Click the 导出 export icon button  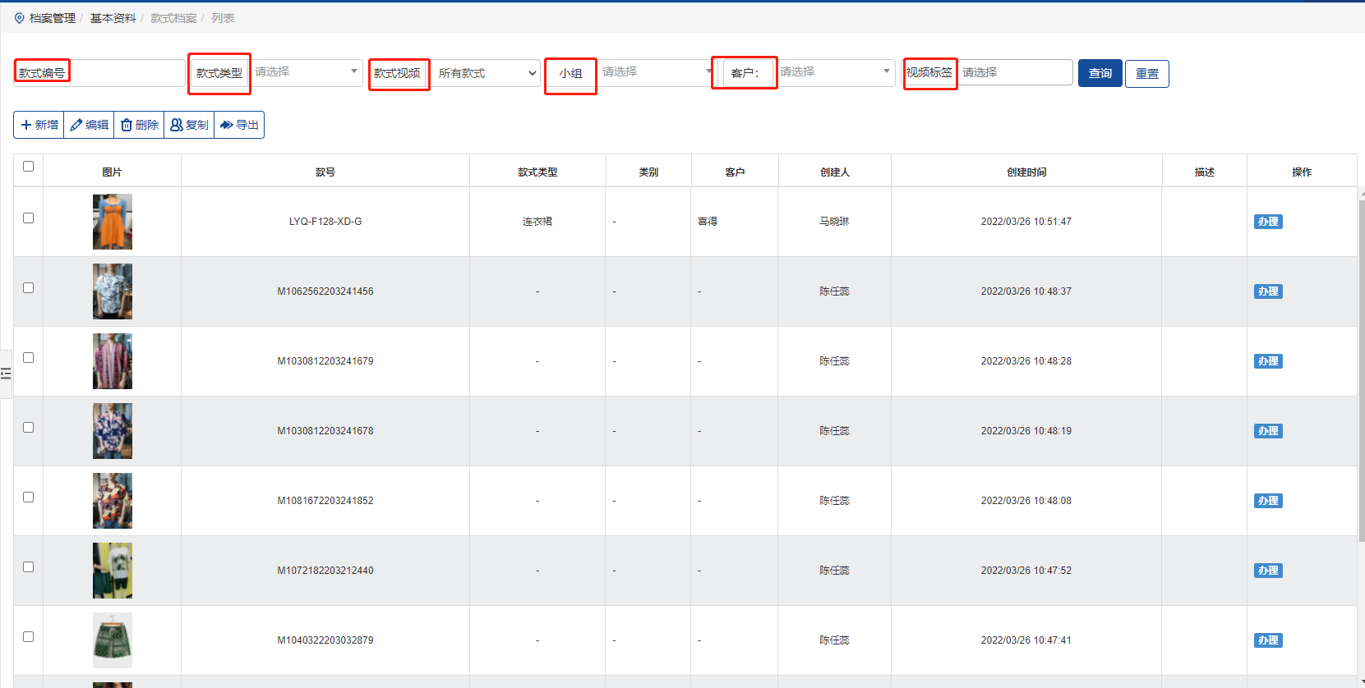[239, 125]
